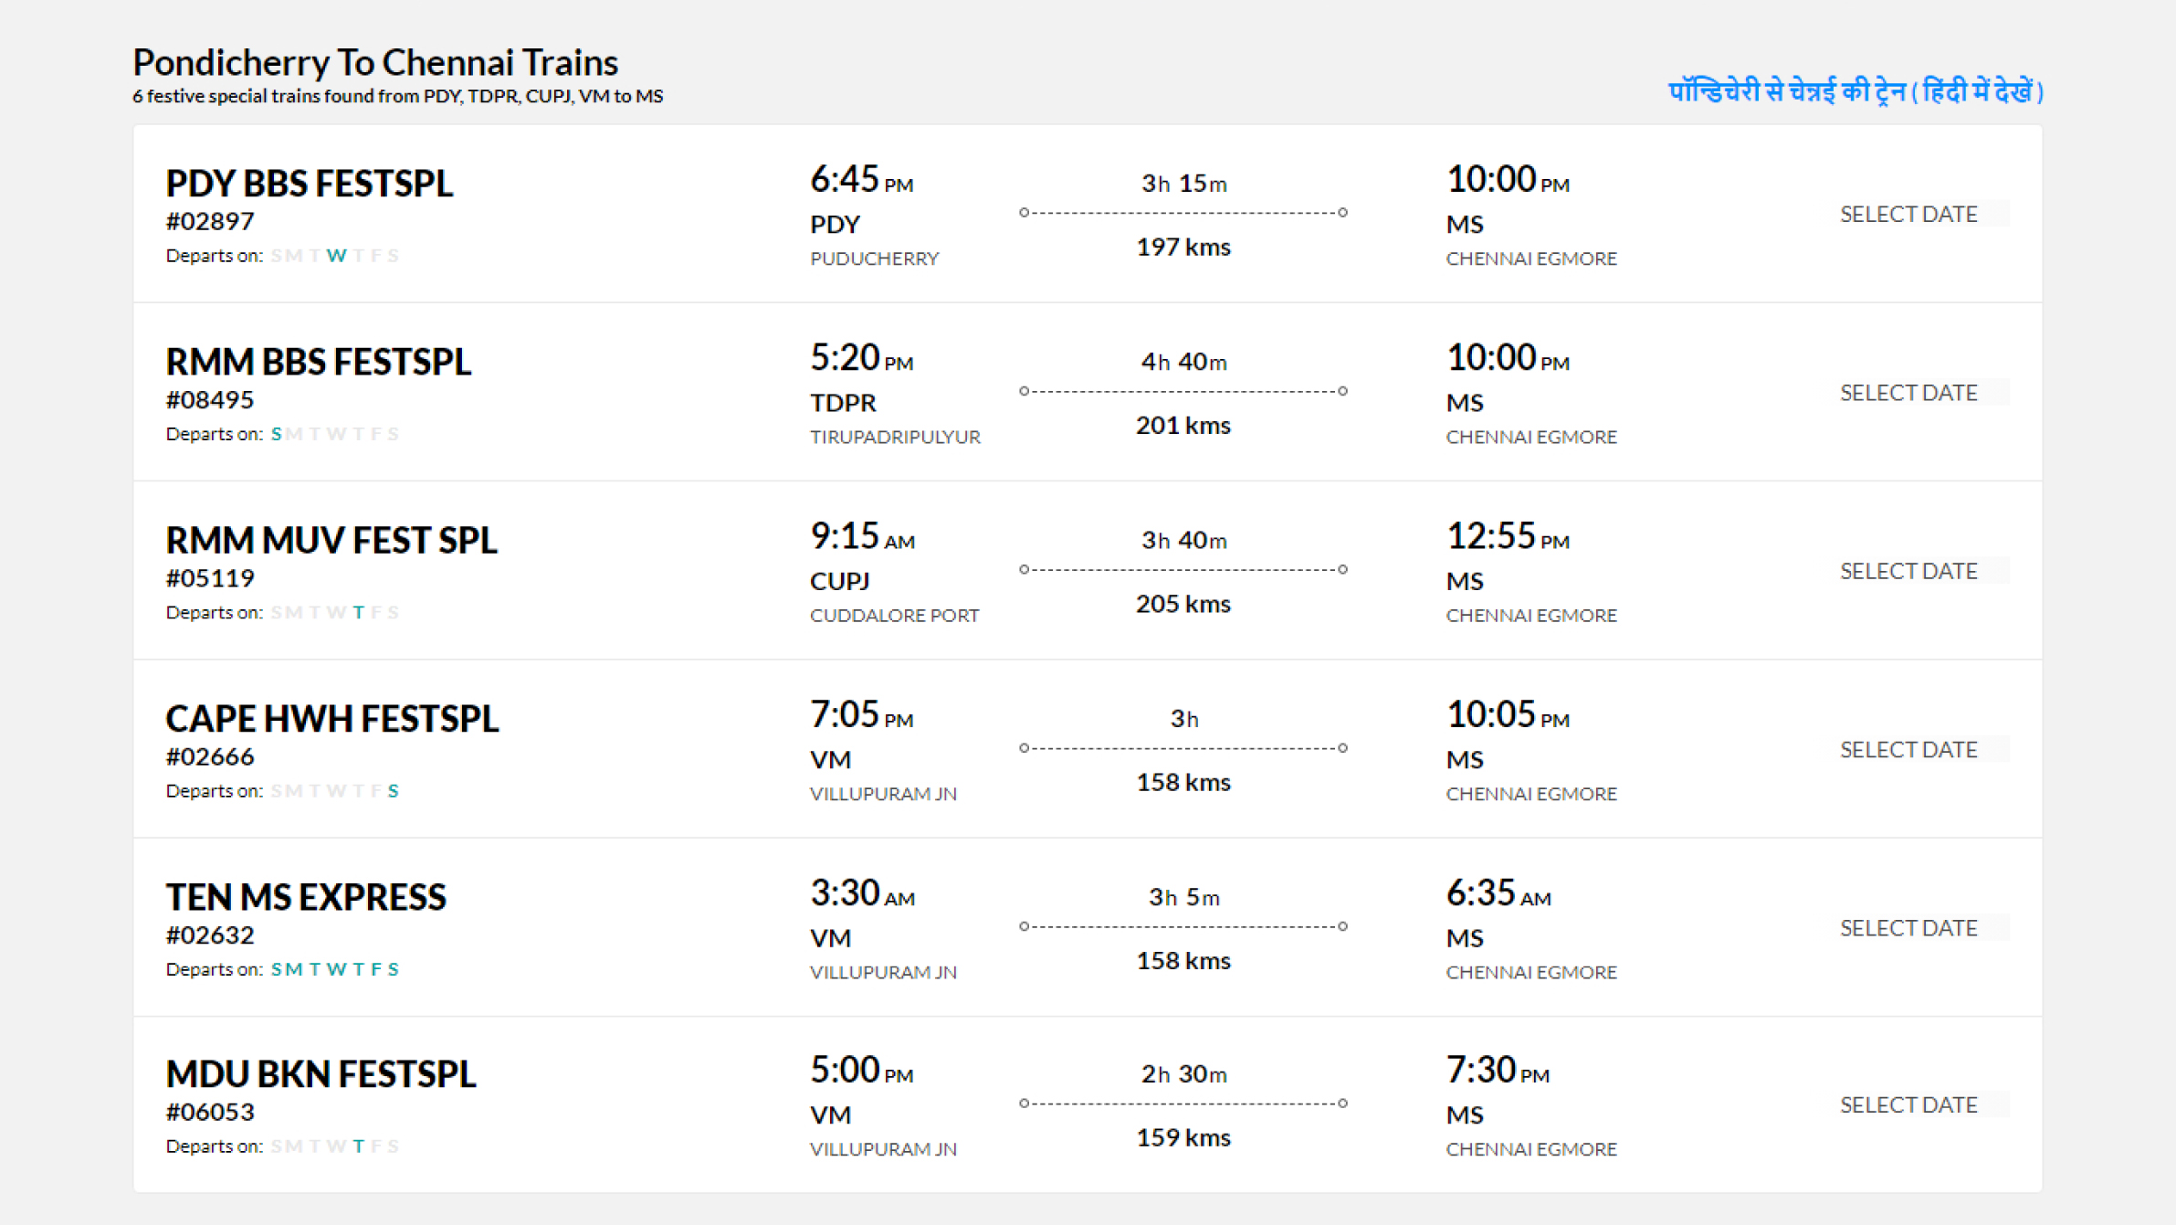Open MDU BKN FESTSPL train title

(321, 1074)
